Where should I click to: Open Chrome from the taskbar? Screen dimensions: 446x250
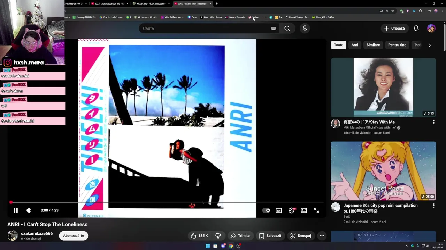[231, 246]
